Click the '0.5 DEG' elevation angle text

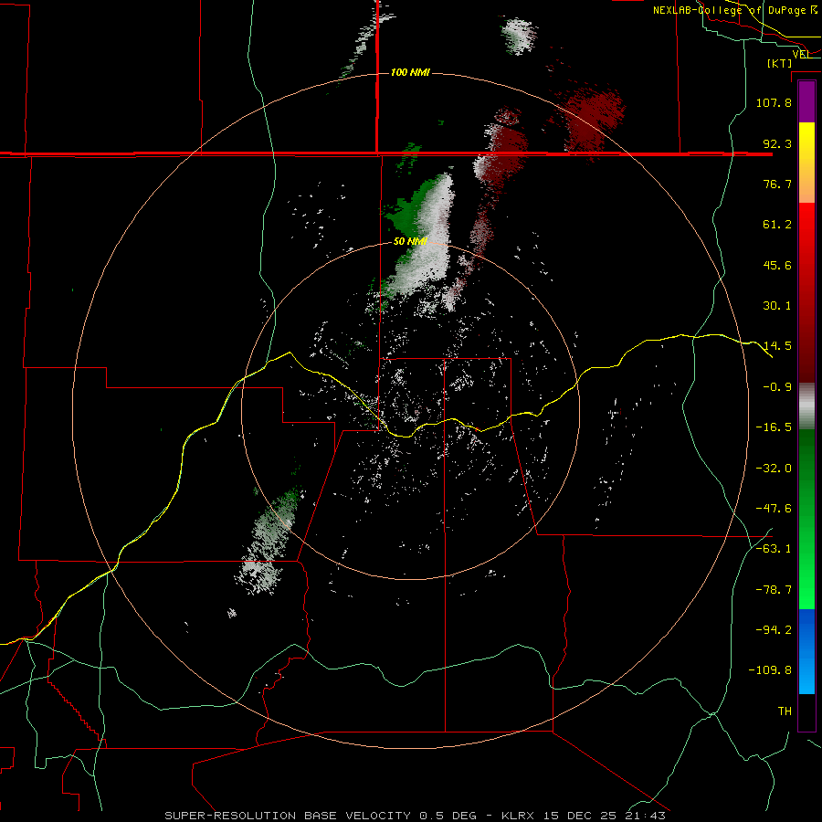click(448, 816)
